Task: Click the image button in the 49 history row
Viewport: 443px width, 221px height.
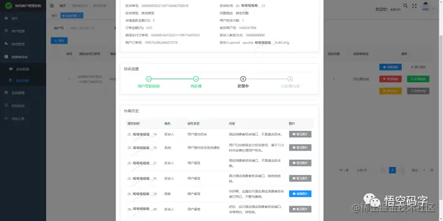Action: coord(300,209)
